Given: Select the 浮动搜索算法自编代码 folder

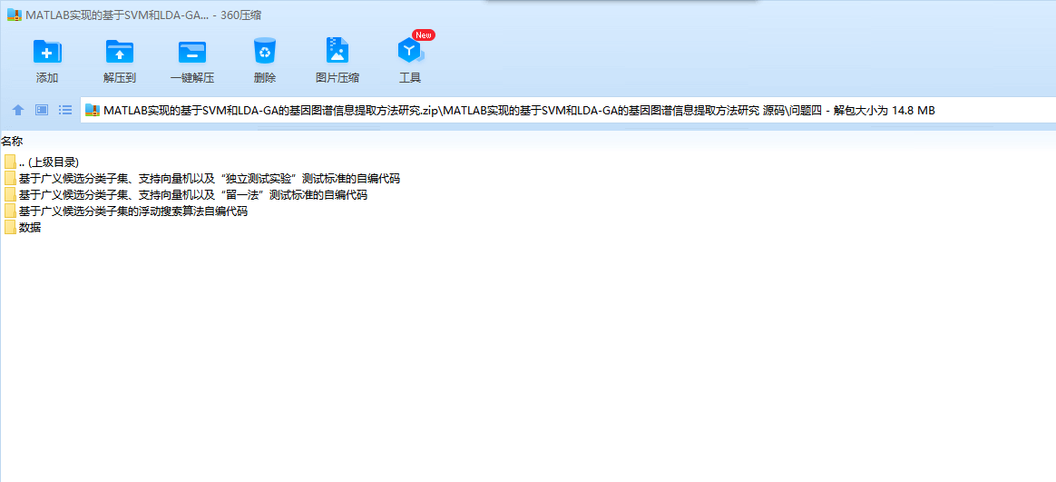Looking at the screenshot, I should pos(125,211).
